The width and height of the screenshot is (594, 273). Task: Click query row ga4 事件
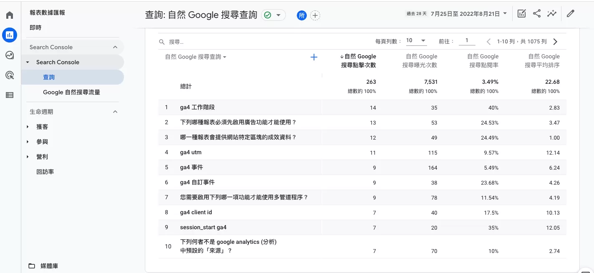pyautogui.click(x=192, y=167)
